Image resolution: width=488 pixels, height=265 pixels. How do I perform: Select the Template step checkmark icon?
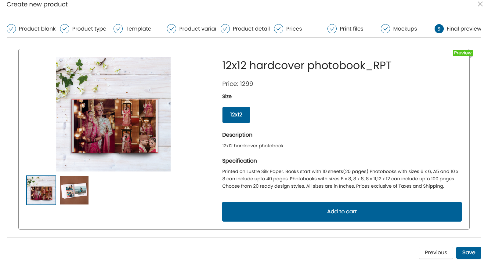click(118, 29)
